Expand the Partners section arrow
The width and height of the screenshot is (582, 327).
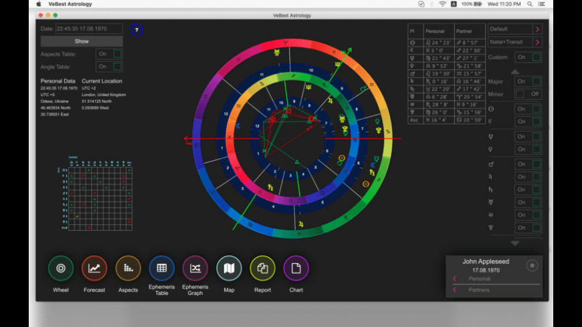[x=455, y=290]
